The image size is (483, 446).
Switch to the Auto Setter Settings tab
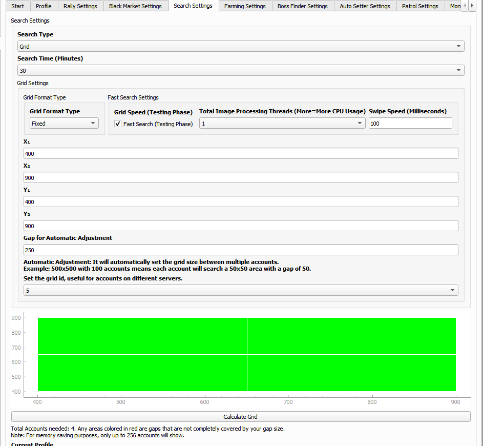pyautogui.click(x=365, y=6)
